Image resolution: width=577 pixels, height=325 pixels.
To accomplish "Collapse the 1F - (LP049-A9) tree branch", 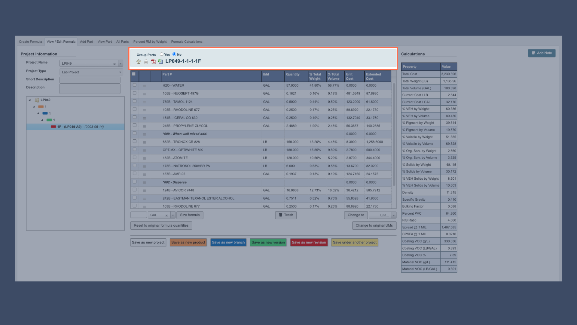I will (x=42, y=120).
